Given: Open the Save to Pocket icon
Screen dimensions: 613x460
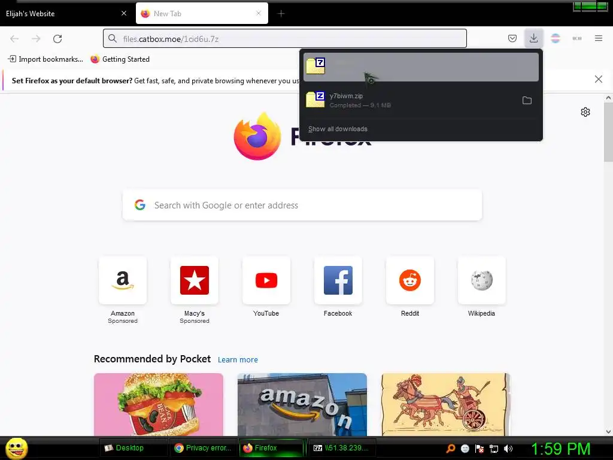Looking at the screenshot, I should click(x=512, y=38).
